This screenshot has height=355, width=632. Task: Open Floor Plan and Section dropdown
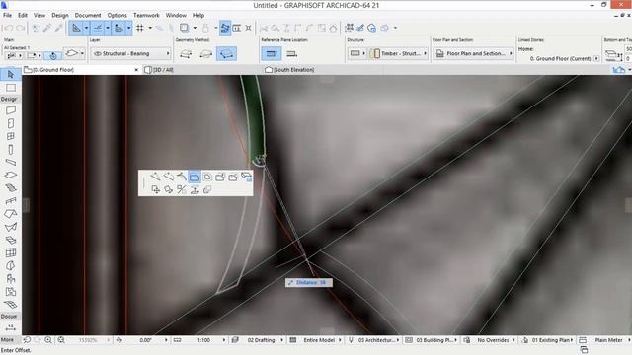474,53
